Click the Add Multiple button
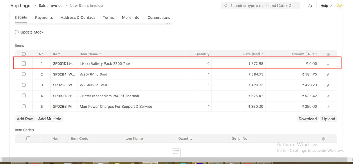The height and width of the screenshot is (164, 353). click(50, 119)
